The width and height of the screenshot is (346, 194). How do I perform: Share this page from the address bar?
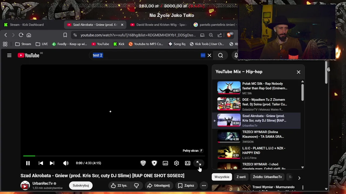[x=220, y=35]
